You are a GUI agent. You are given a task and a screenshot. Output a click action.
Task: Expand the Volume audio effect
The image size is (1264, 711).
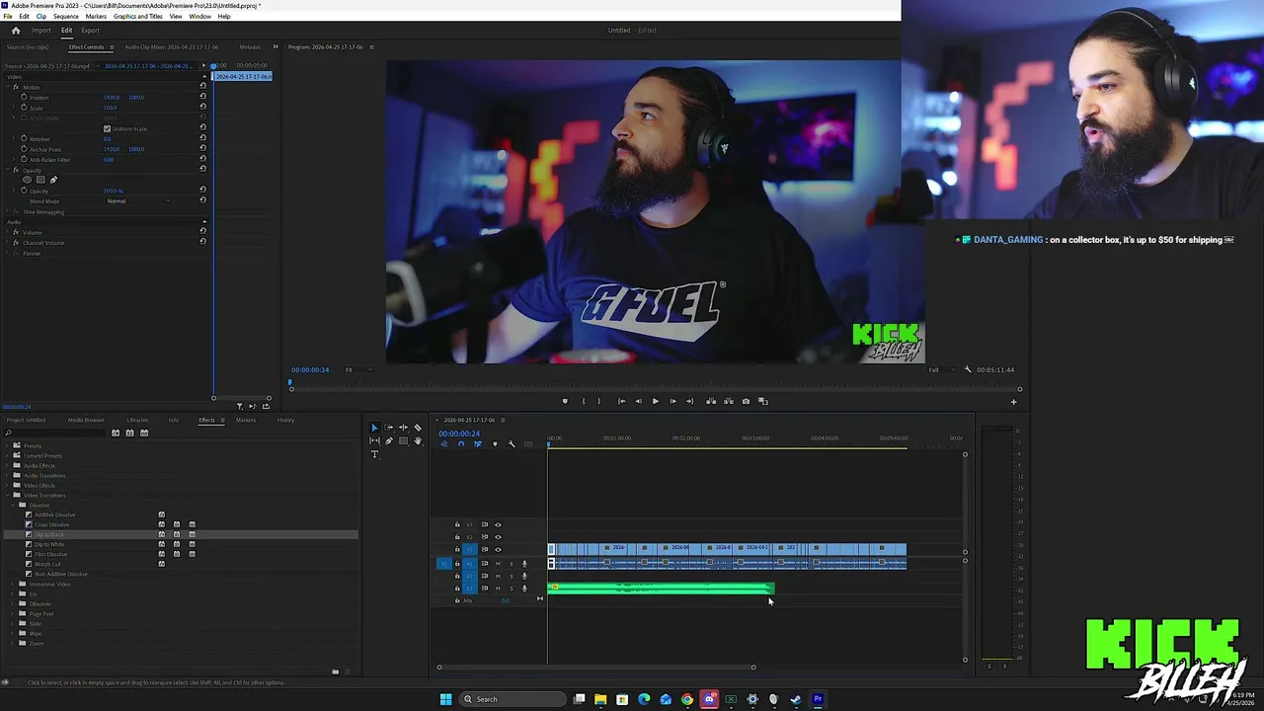8,232
